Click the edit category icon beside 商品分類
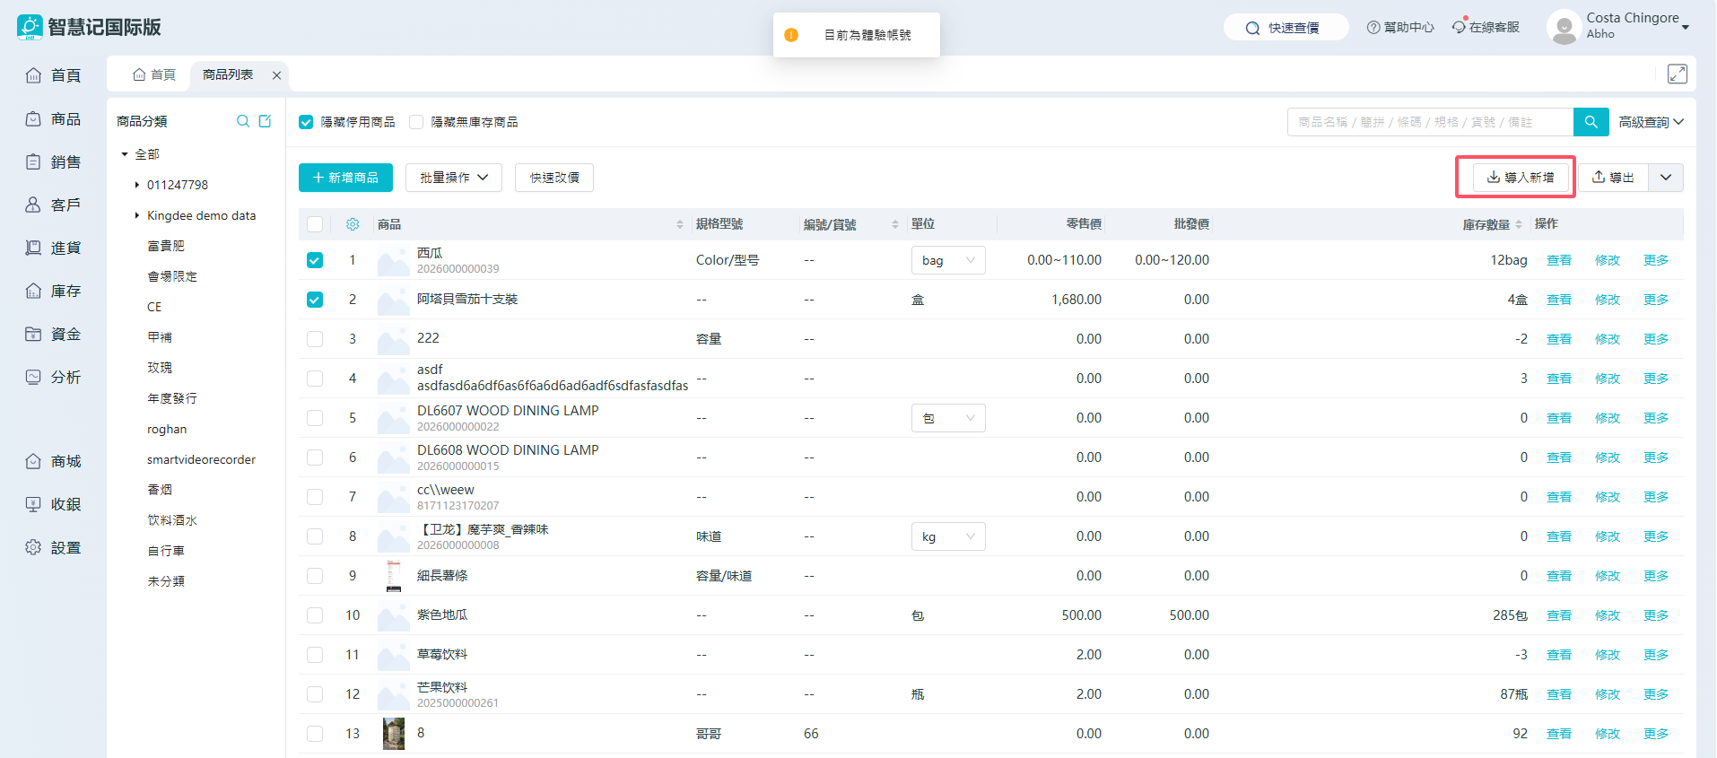This screenshot has height=758, width=1717. coord(265,121)
